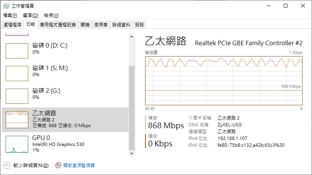Switch to the 詳細資料 tab
This screenshot has height=175, width=312.
[121, 25]
